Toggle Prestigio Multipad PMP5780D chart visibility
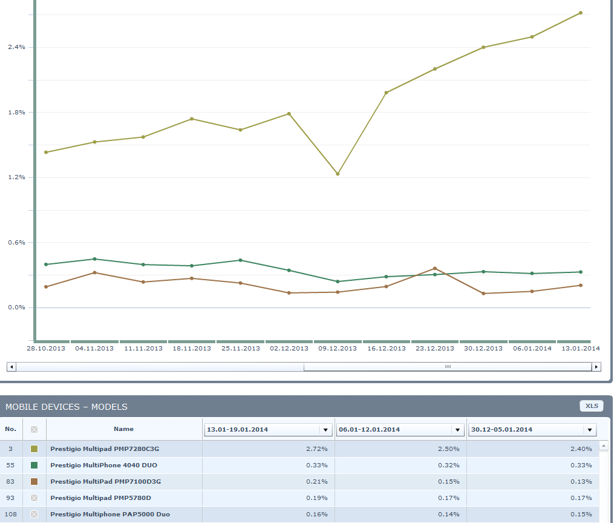This screenshot has width=614, height=523. coord(34,498)
